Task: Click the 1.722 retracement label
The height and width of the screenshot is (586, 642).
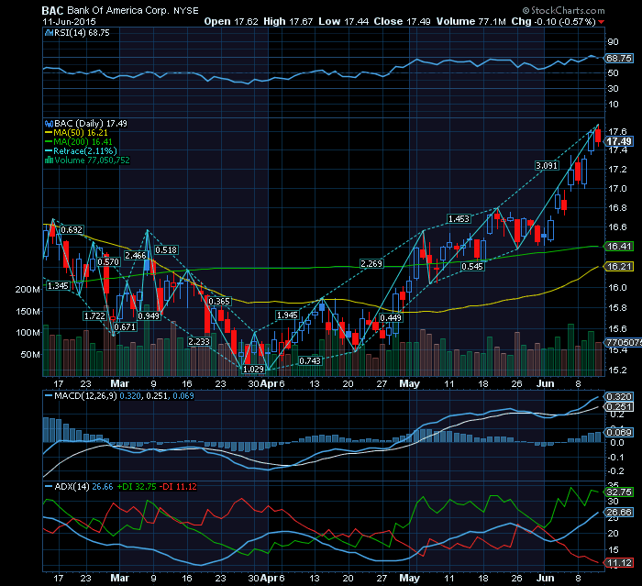Action: coord(94,316)
